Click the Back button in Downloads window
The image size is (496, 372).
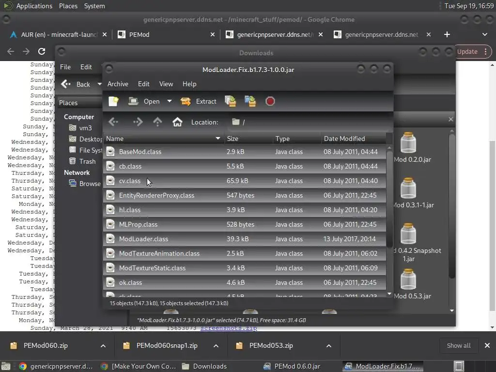[76, 84]
